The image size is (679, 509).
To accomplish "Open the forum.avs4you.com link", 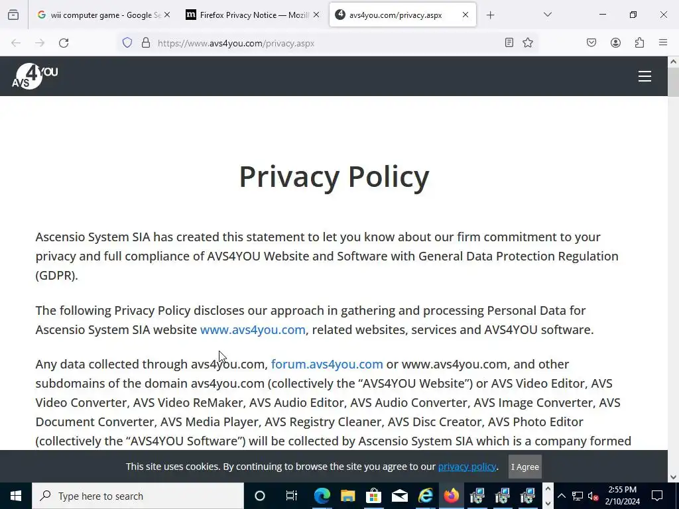I will [x=327, y=365].
